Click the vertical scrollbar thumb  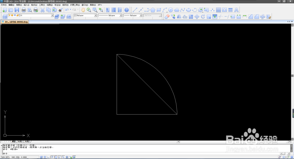coord(292,76)
